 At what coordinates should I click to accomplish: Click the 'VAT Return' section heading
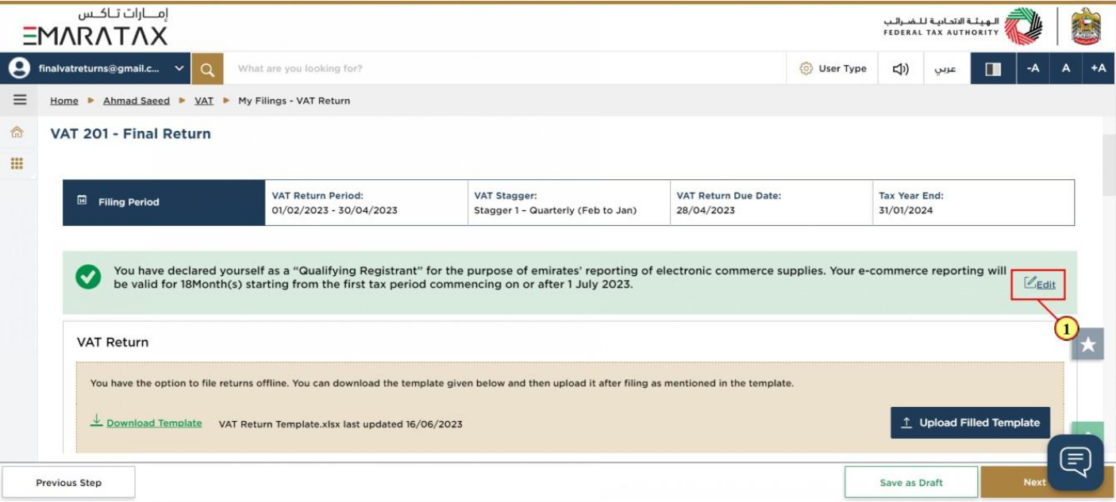[x=113, y=343]
